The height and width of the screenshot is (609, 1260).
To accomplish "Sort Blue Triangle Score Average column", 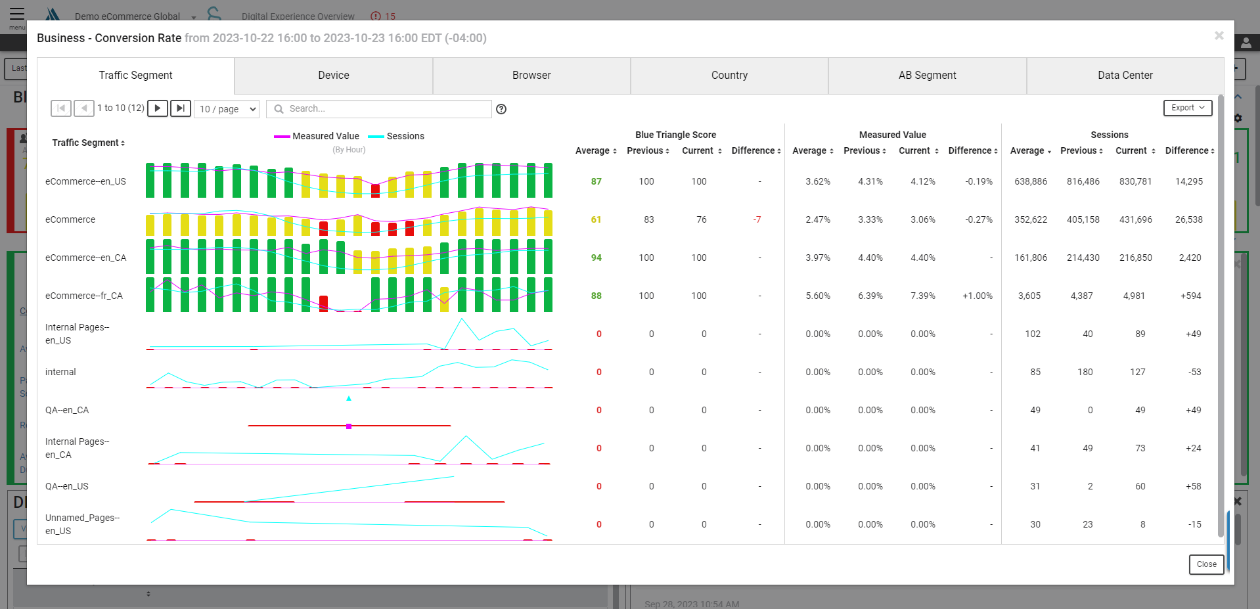I will tap(596, 150).
